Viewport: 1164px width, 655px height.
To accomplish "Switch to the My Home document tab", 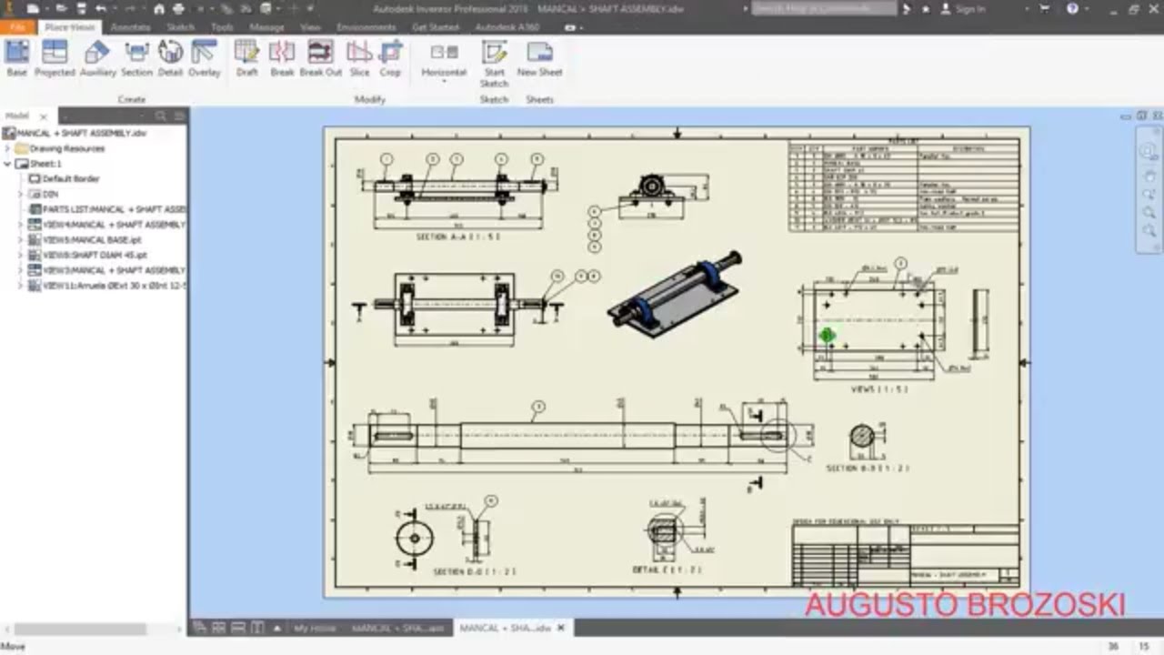I will tap(314, 629).
